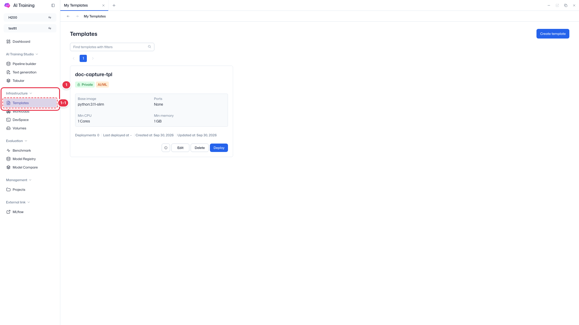579x325 pixels.
Task: Select page 1 in pagination
Action: click(x=83, y=58)
